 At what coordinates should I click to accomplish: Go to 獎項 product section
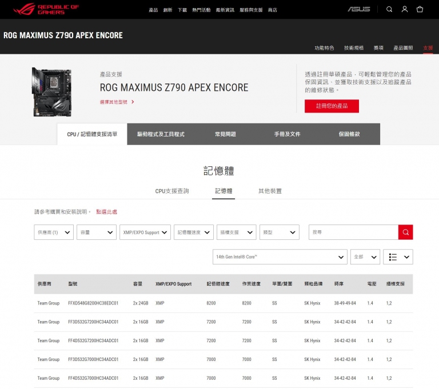(x=378, y=48)
